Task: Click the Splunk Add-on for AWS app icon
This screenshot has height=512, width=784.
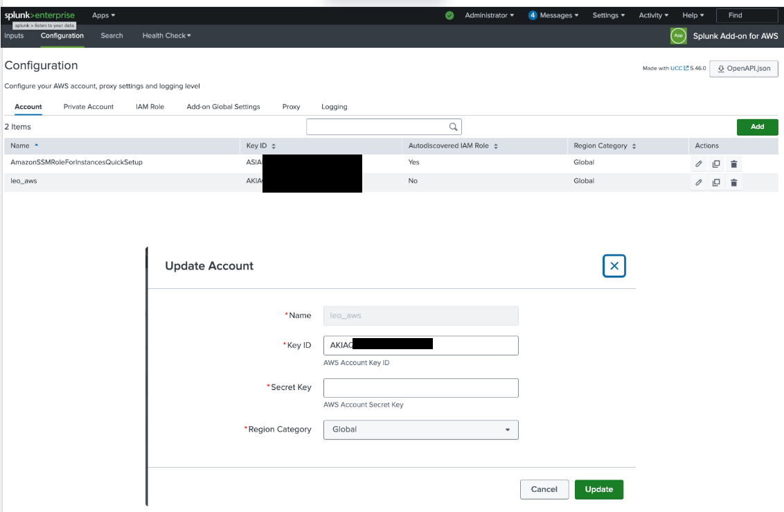Action: tap(678, 36)
